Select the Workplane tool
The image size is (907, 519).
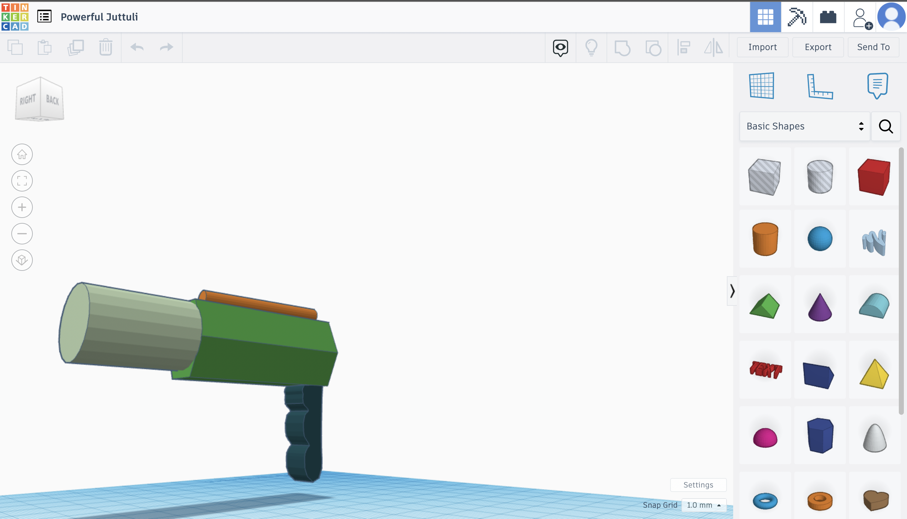pyautogui.click(x=761, y=86)
